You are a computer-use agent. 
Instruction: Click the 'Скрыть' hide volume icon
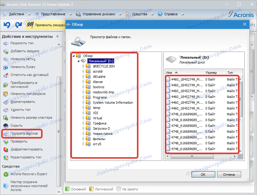tap(6, 126)
